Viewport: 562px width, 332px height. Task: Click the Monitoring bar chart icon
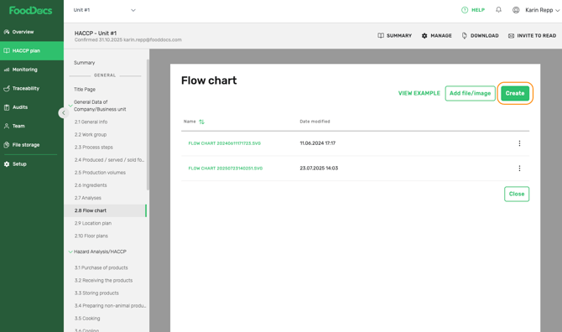tap(7, 70)
